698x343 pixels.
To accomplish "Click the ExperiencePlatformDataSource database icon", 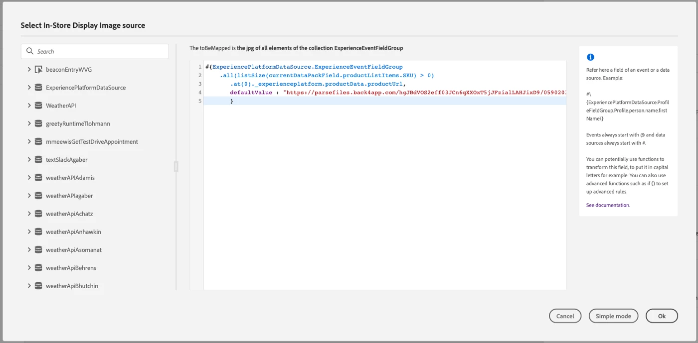I will click(38, 88).
